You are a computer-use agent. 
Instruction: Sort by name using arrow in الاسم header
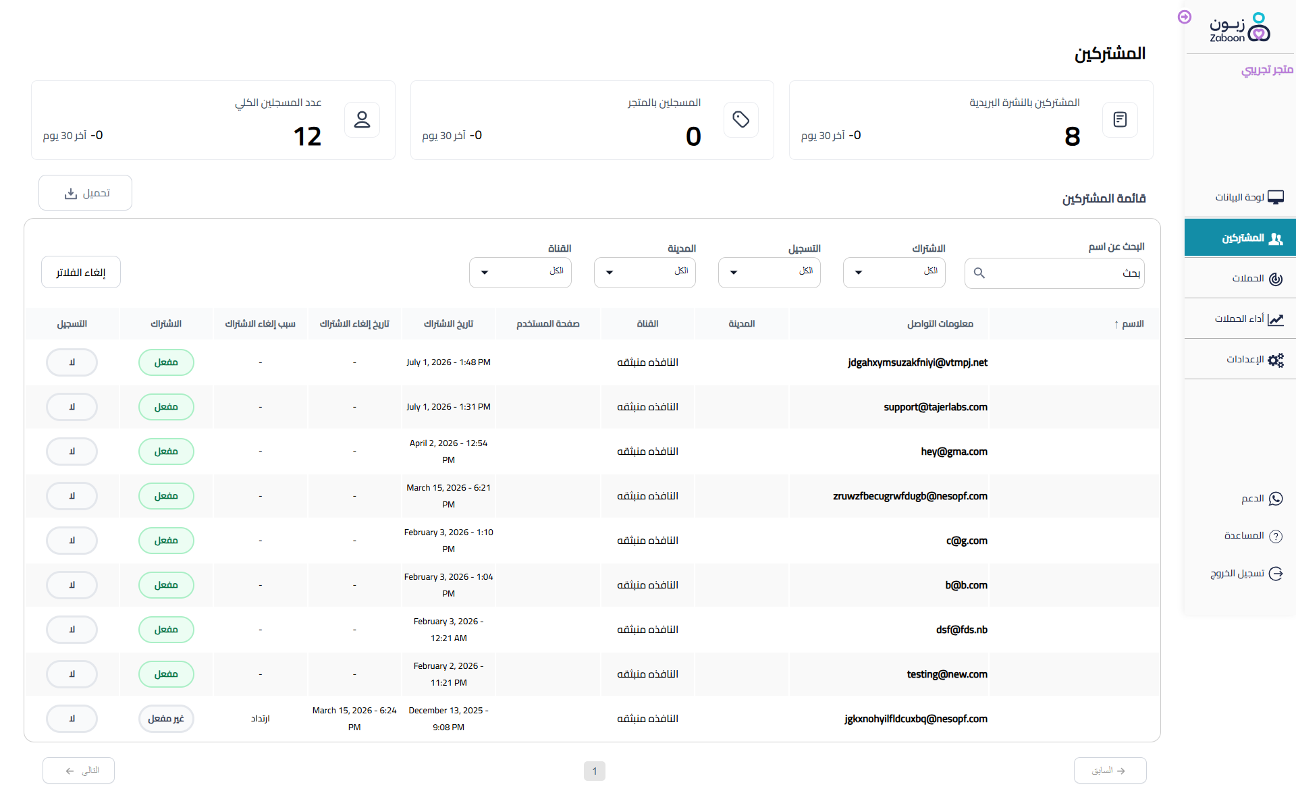coord(1117,325)
